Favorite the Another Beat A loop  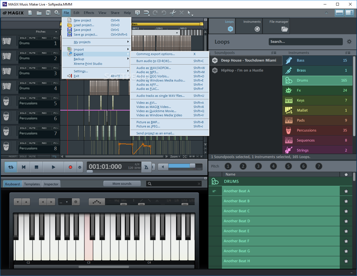pos(346,191)
